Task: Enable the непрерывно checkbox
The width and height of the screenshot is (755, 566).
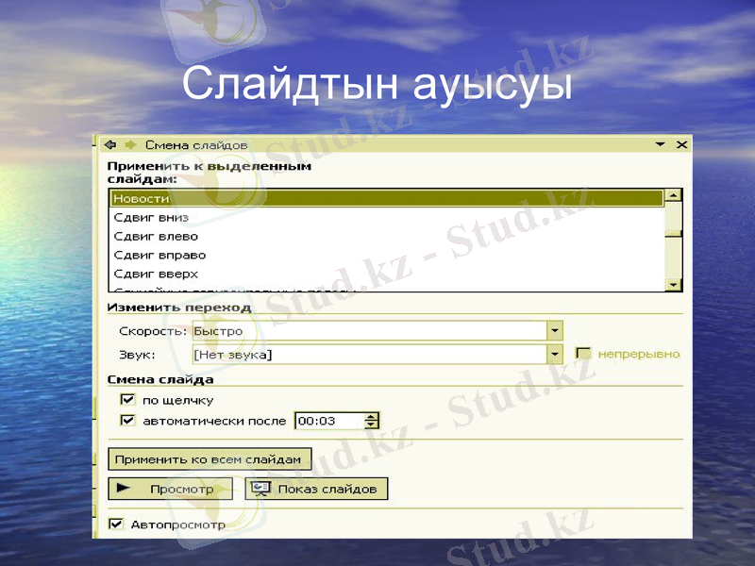Action: coord(583,354)
